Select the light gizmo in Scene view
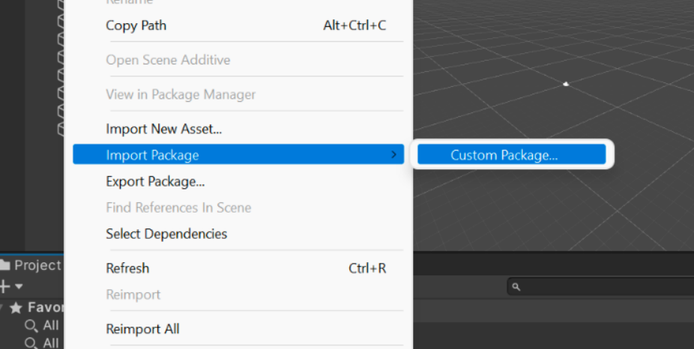Viewport: 694px width, 349px height. [x=566, y=84]
